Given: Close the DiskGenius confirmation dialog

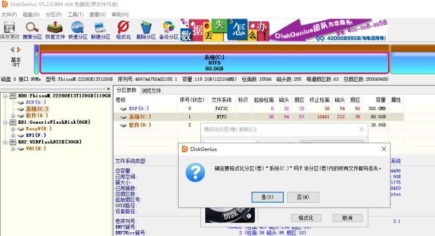Looking at the screenshot, I should (x=384, y=149).
